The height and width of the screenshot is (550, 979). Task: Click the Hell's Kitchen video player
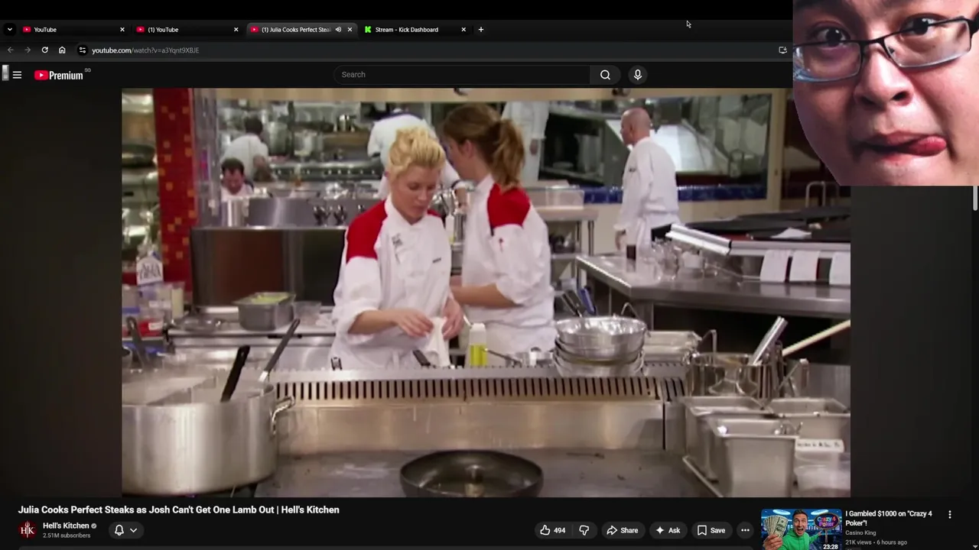[x=486, y=293]
